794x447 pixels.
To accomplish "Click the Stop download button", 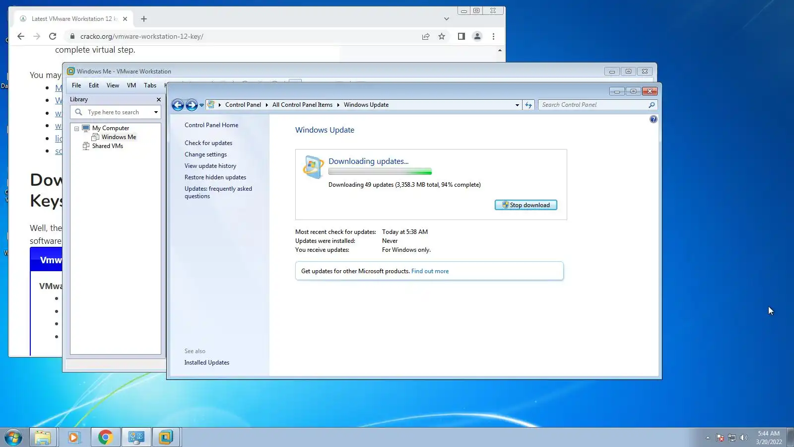I will (526, 205).
